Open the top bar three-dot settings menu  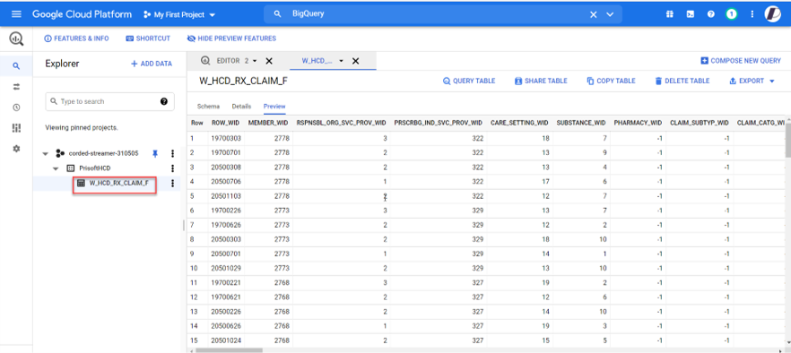pyautogui.click(x=752, y=14)
